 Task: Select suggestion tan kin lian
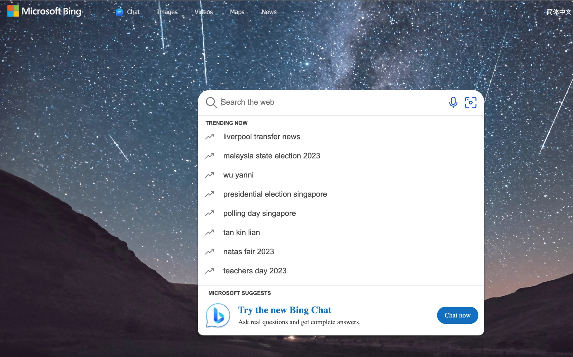341,232
